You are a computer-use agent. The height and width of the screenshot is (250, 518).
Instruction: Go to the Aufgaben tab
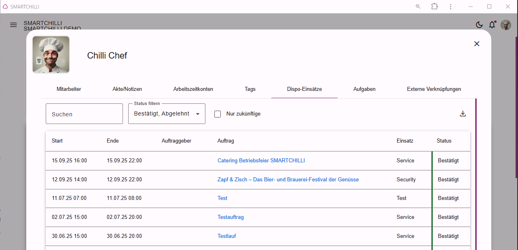[x=364, y=89]
